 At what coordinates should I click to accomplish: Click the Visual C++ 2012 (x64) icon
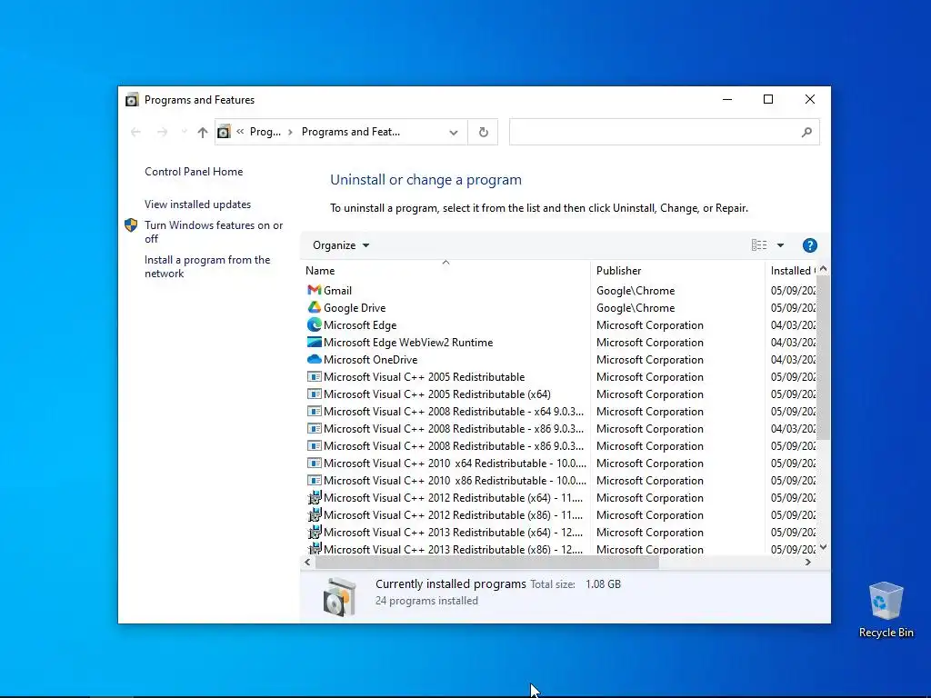tap(314, 497)
